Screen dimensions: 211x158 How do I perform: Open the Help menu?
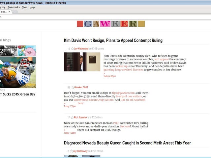pos(32,7)
